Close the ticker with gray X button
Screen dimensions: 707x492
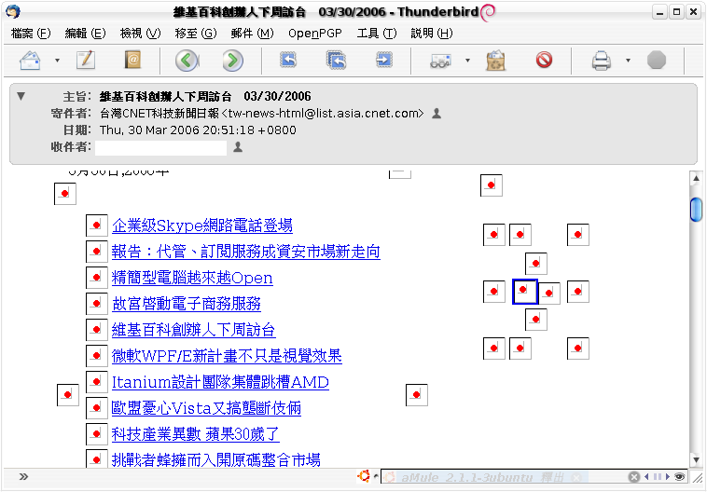point(634,477)
